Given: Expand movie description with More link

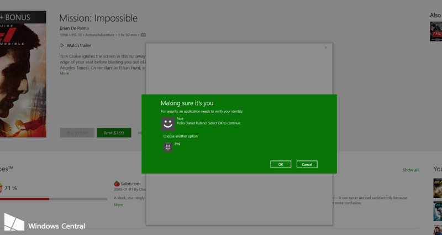Looking at the screenshot, I should (x=64, y=74).
